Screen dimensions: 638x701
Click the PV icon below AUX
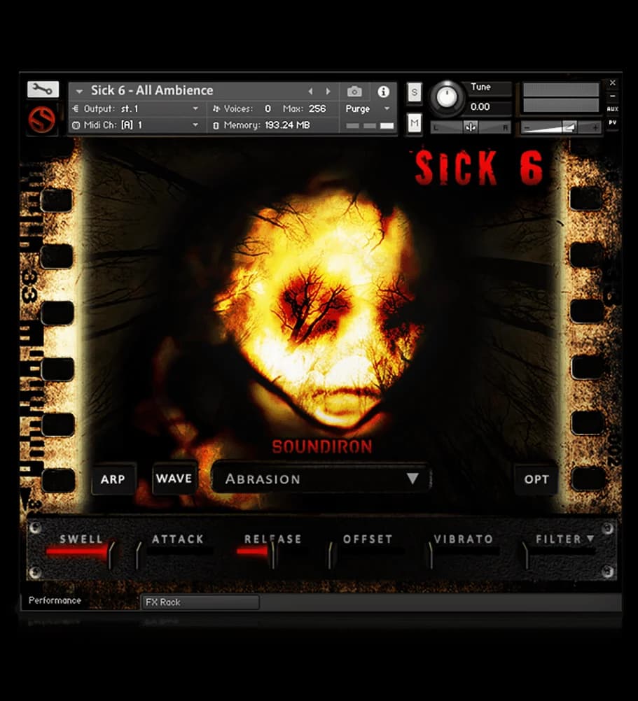pos(613,123)
